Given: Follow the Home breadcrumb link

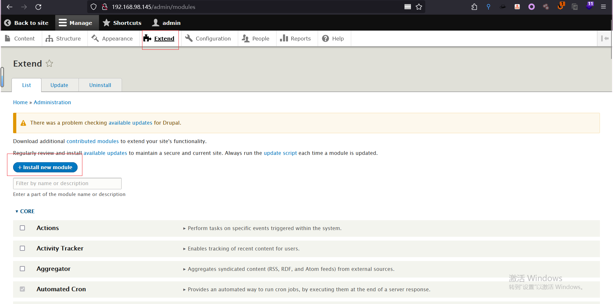Looking at the screenshot, I should click(x=20, y=102).
